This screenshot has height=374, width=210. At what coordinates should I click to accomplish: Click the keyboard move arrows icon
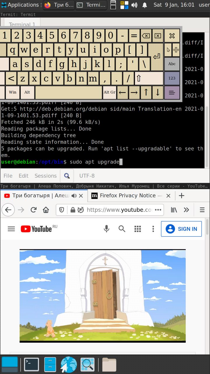pyautogui.click(x=176, y=50)
